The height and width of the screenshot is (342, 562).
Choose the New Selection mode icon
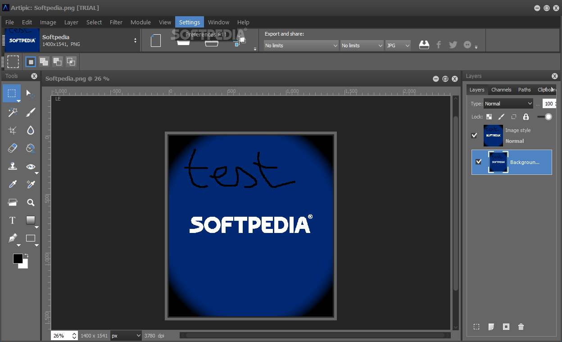(30, 61)
